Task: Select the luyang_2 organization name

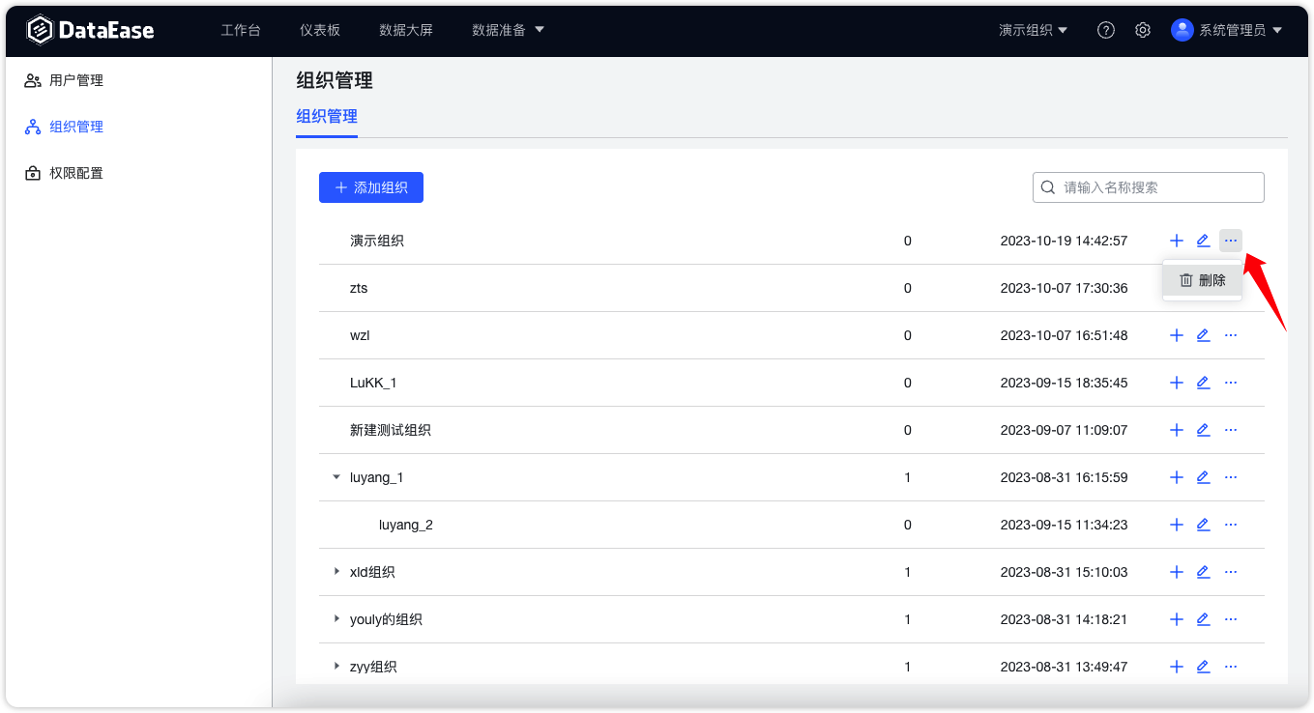Action: pyautogui.click(x=406, y=525)
